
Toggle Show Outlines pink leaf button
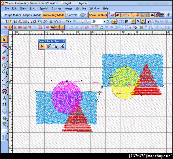[x=123, y=15]
